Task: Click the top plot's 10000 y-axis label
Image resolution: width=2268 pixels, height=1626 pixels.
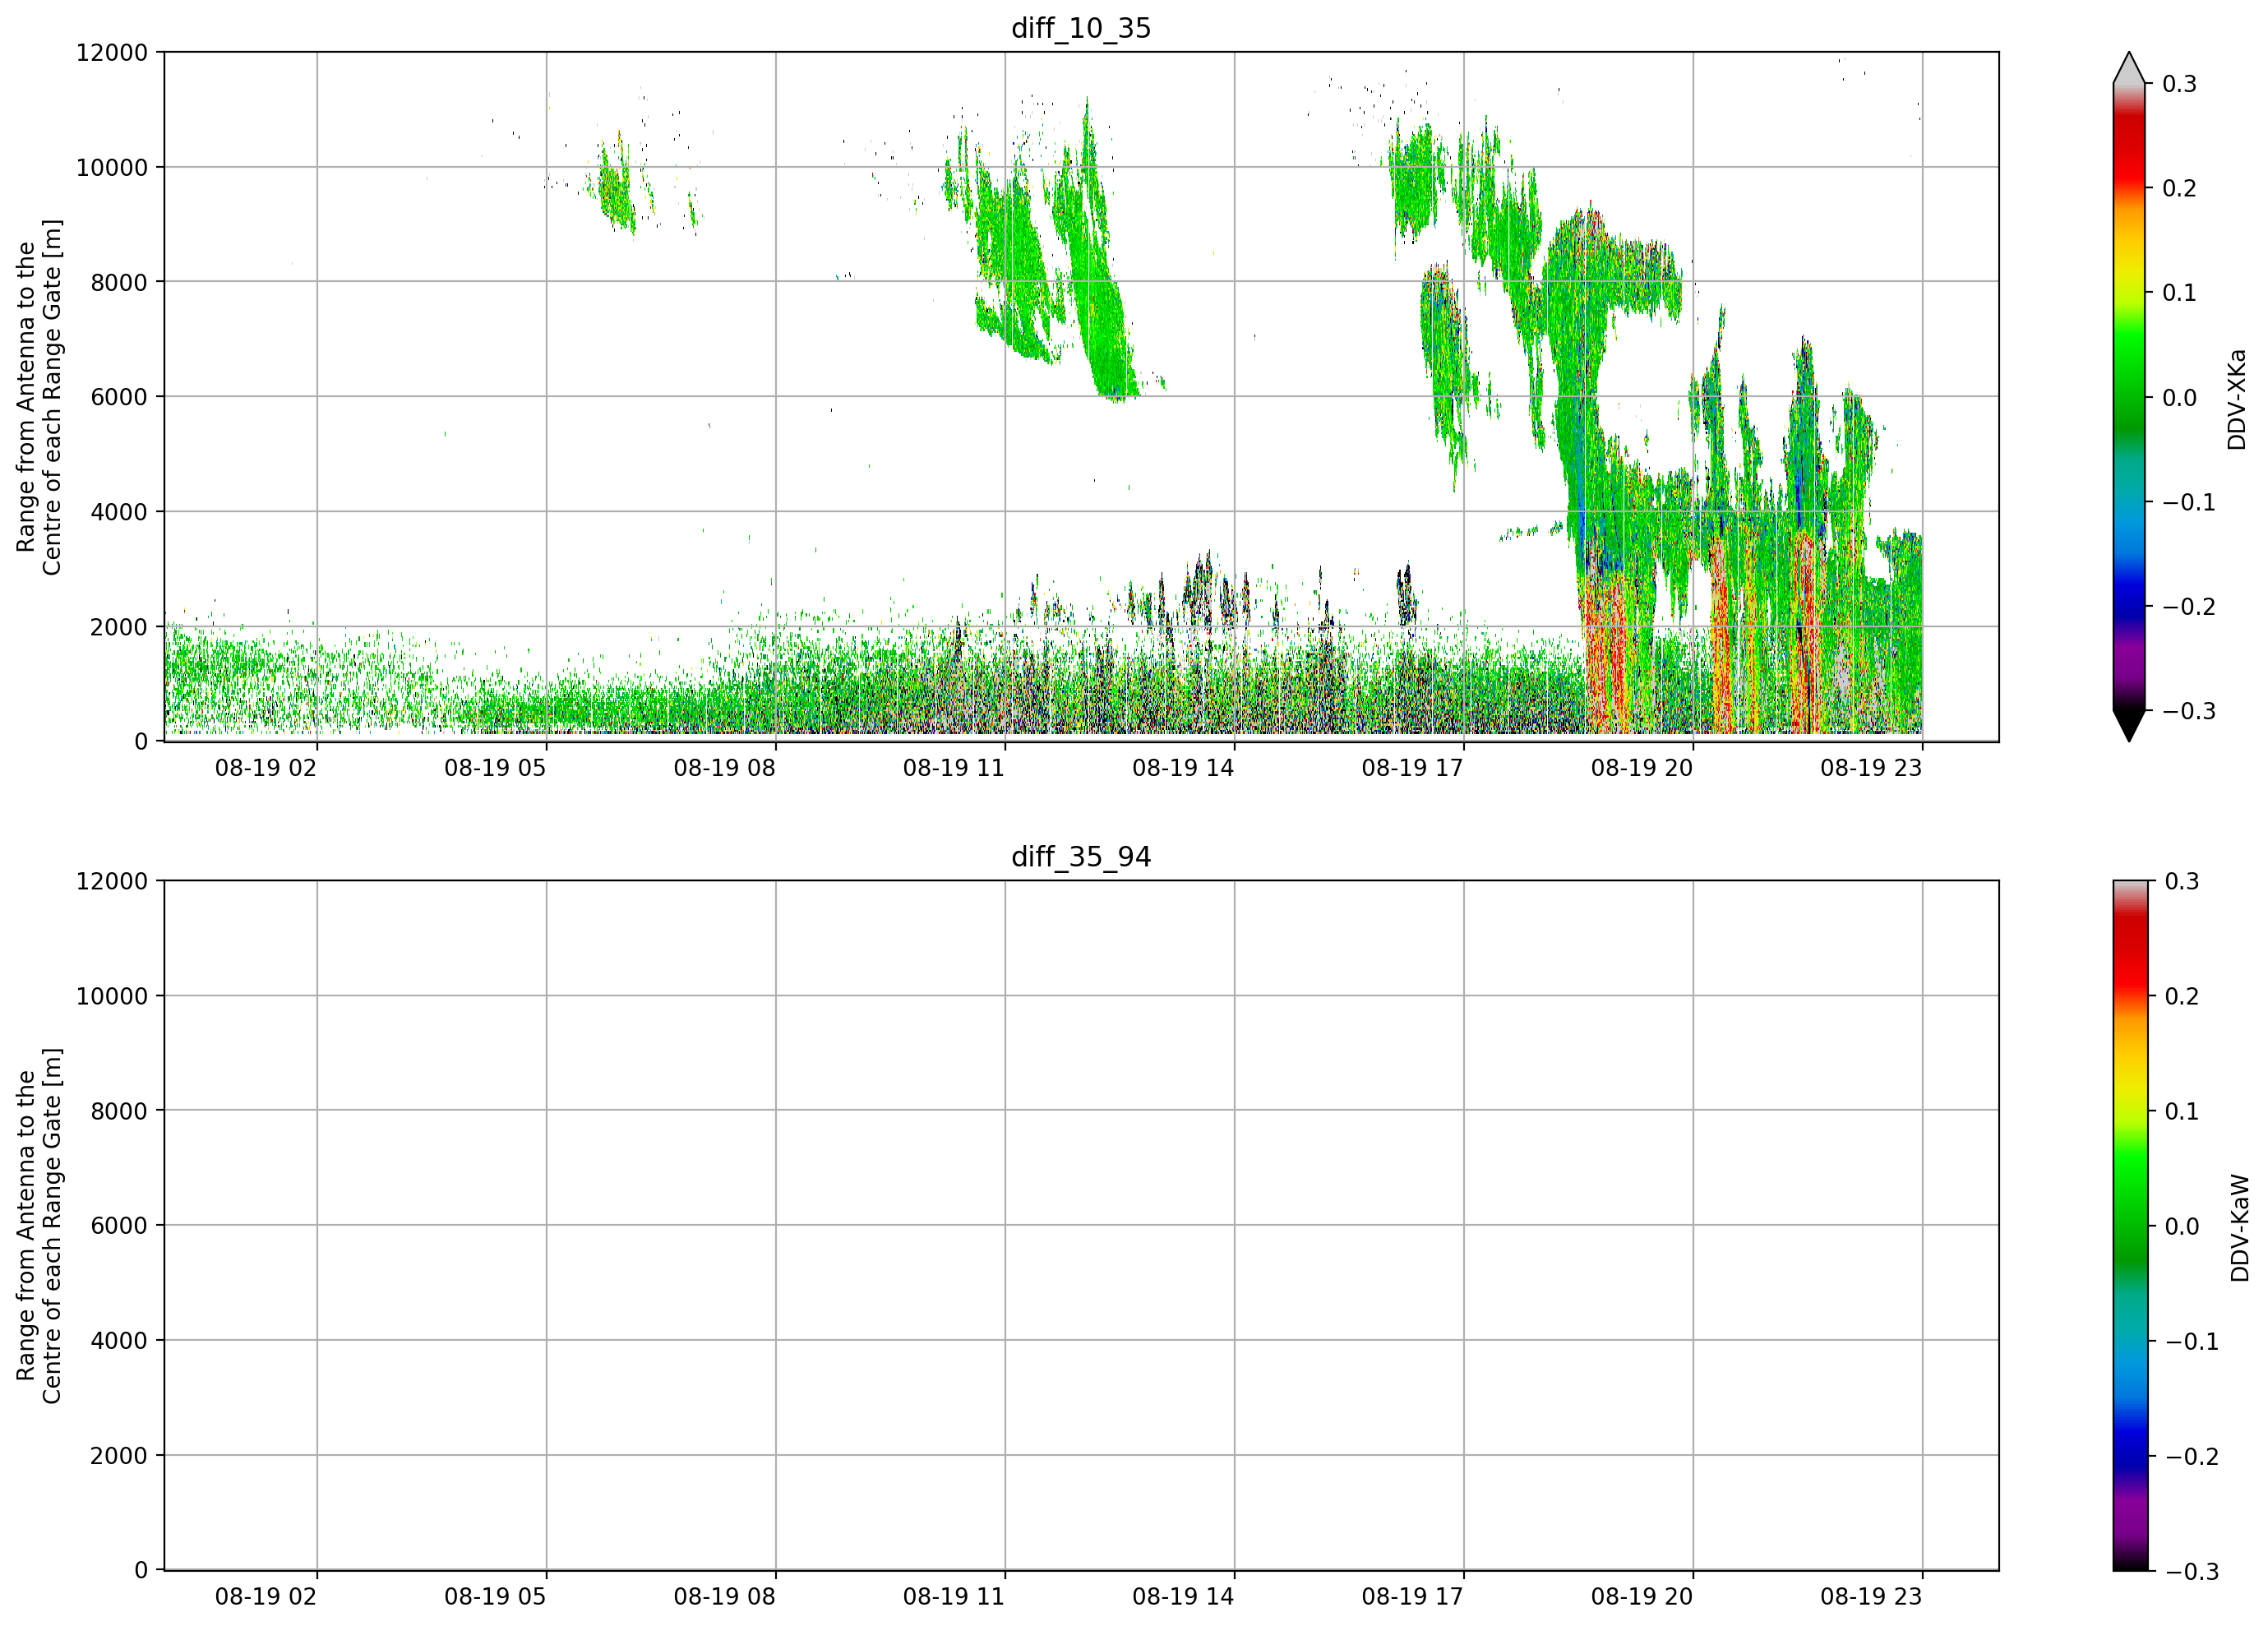Action: 112,168
